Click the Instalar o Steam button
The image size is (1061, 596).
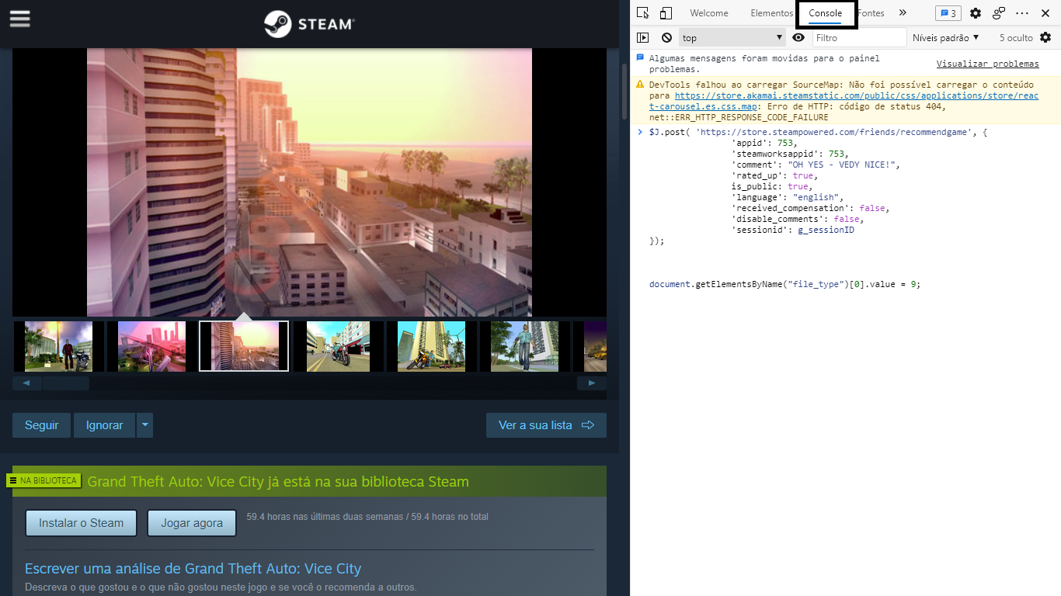point(81,523)
